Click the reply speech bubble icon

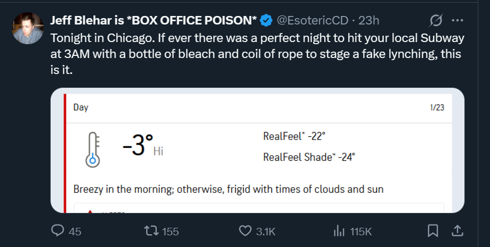coord(58,231)
